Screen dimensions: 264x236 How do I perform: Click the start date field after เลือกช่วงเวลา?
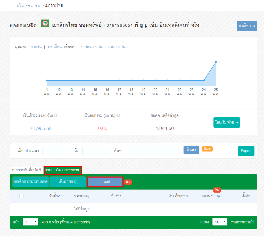[x=55, y=151]
